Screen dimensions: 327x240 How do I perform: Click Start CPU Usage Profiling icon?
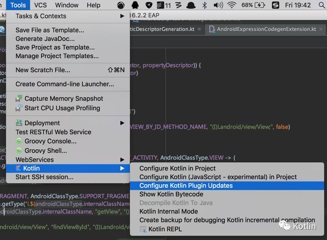[x=19, y=108]
